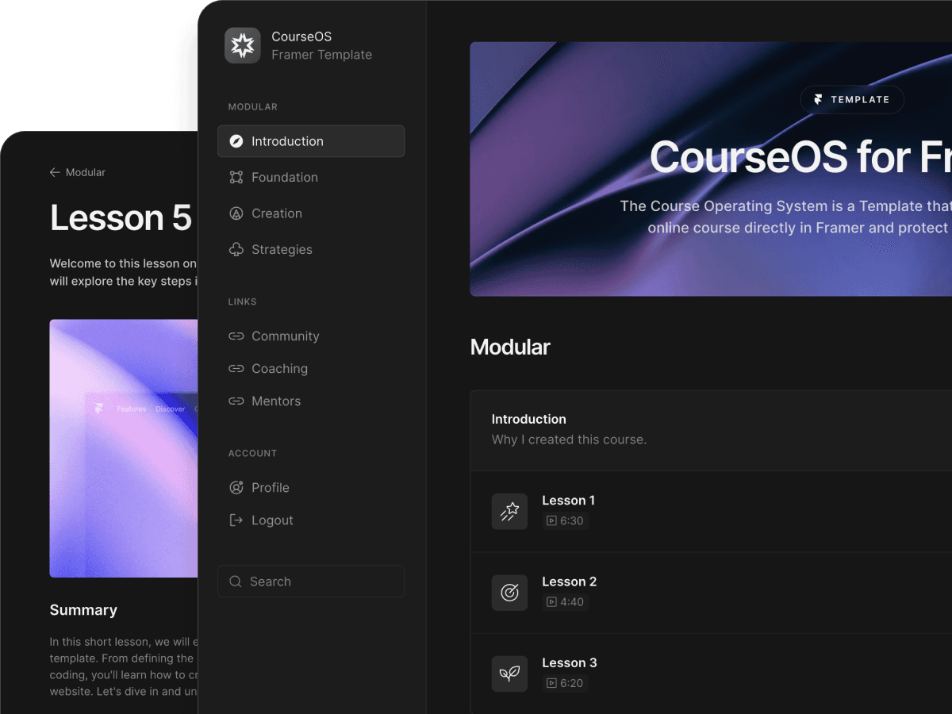Click the link icon next to Community
952x714 pixels.
[236, 336]
